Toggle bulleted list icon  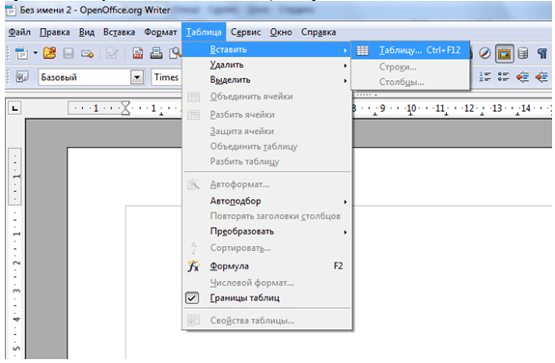coord(503,76)
